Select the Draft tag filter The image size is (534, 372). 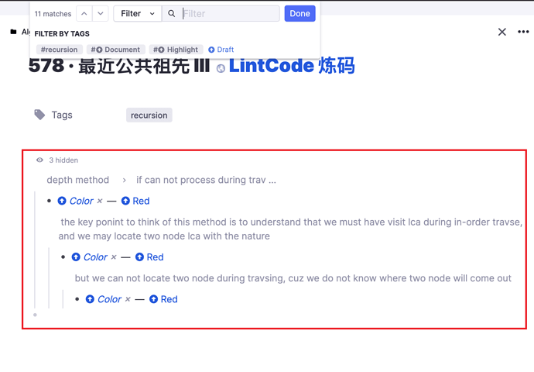coord(221,50)
